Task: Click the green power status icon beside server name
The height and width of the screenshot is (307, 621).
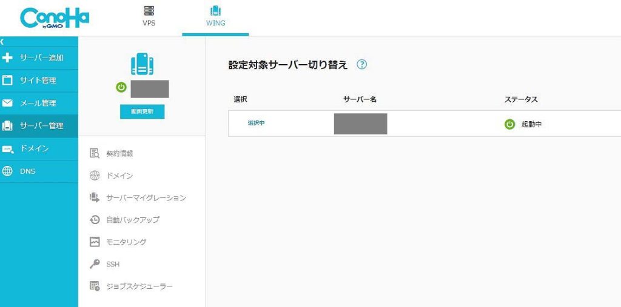Action: [x=121, y=87]
